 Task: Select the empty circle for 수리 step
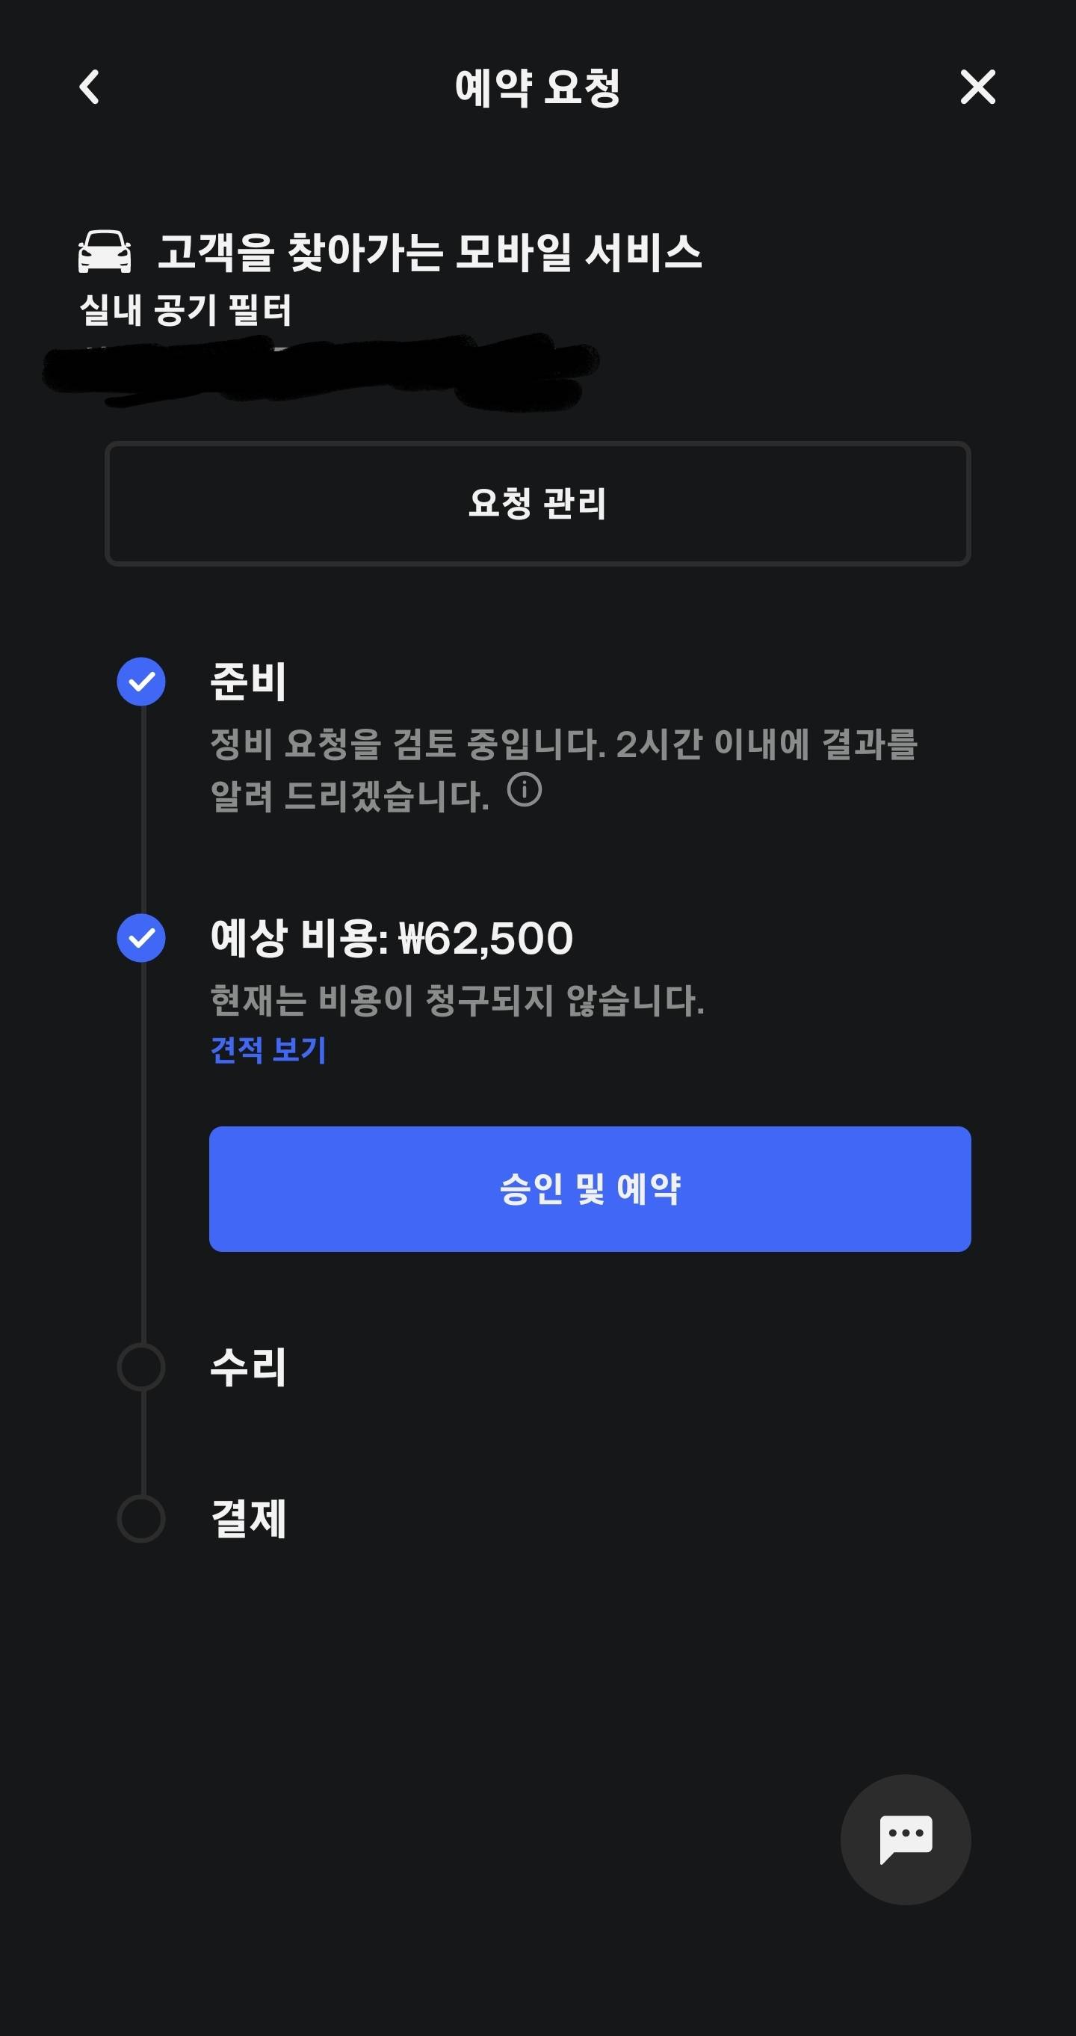141,1366
